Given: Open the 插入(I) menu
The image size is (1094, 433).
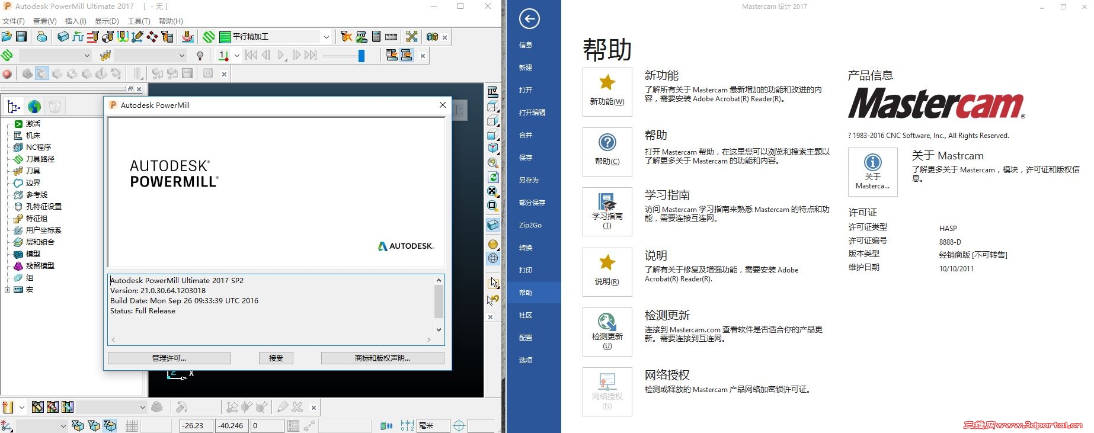Looking at the screenshot, I should 76,21.
